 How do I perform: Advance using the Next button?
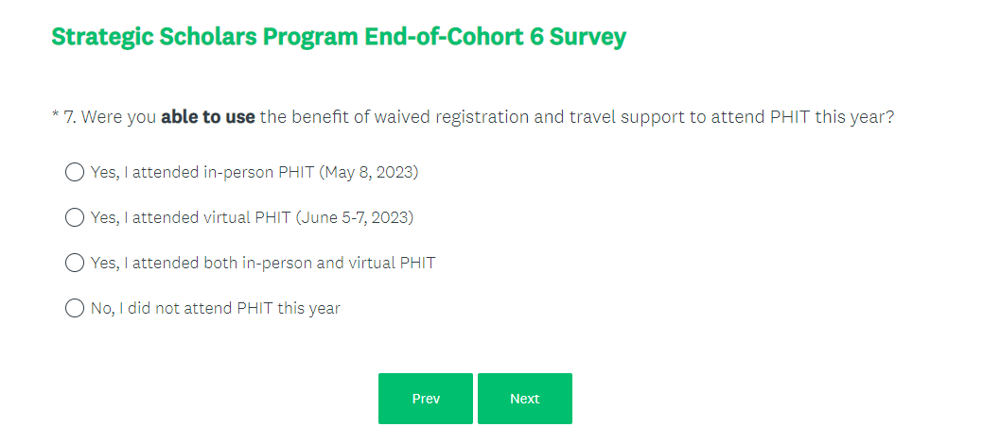click(524, 399)
